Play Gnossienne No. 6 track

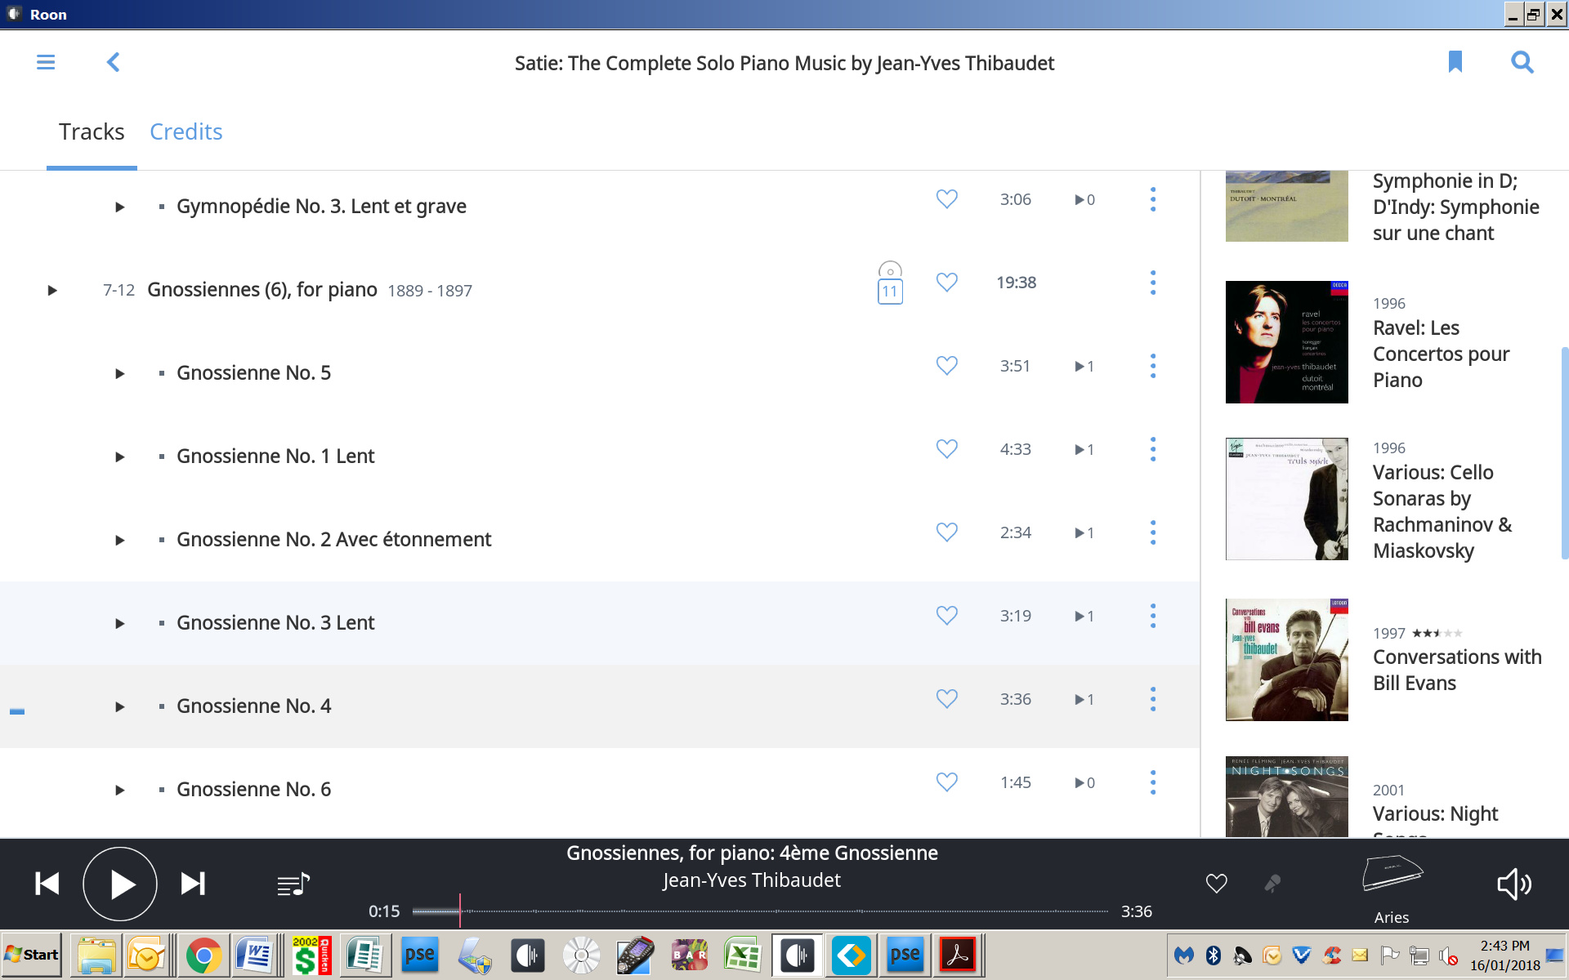tap(120, 790)
